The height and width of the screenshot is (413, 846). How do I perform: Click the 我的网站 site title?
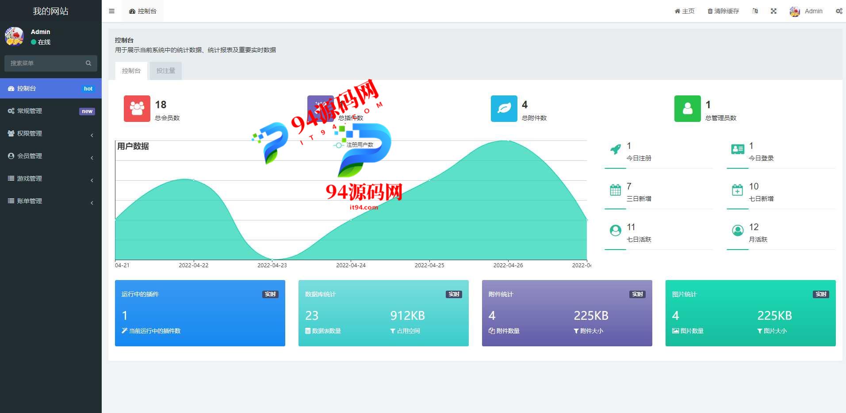[x=51, y=11]
